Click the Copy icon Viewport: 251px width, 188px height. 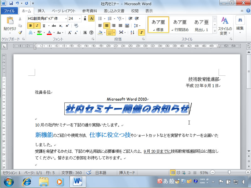[20, 26]
